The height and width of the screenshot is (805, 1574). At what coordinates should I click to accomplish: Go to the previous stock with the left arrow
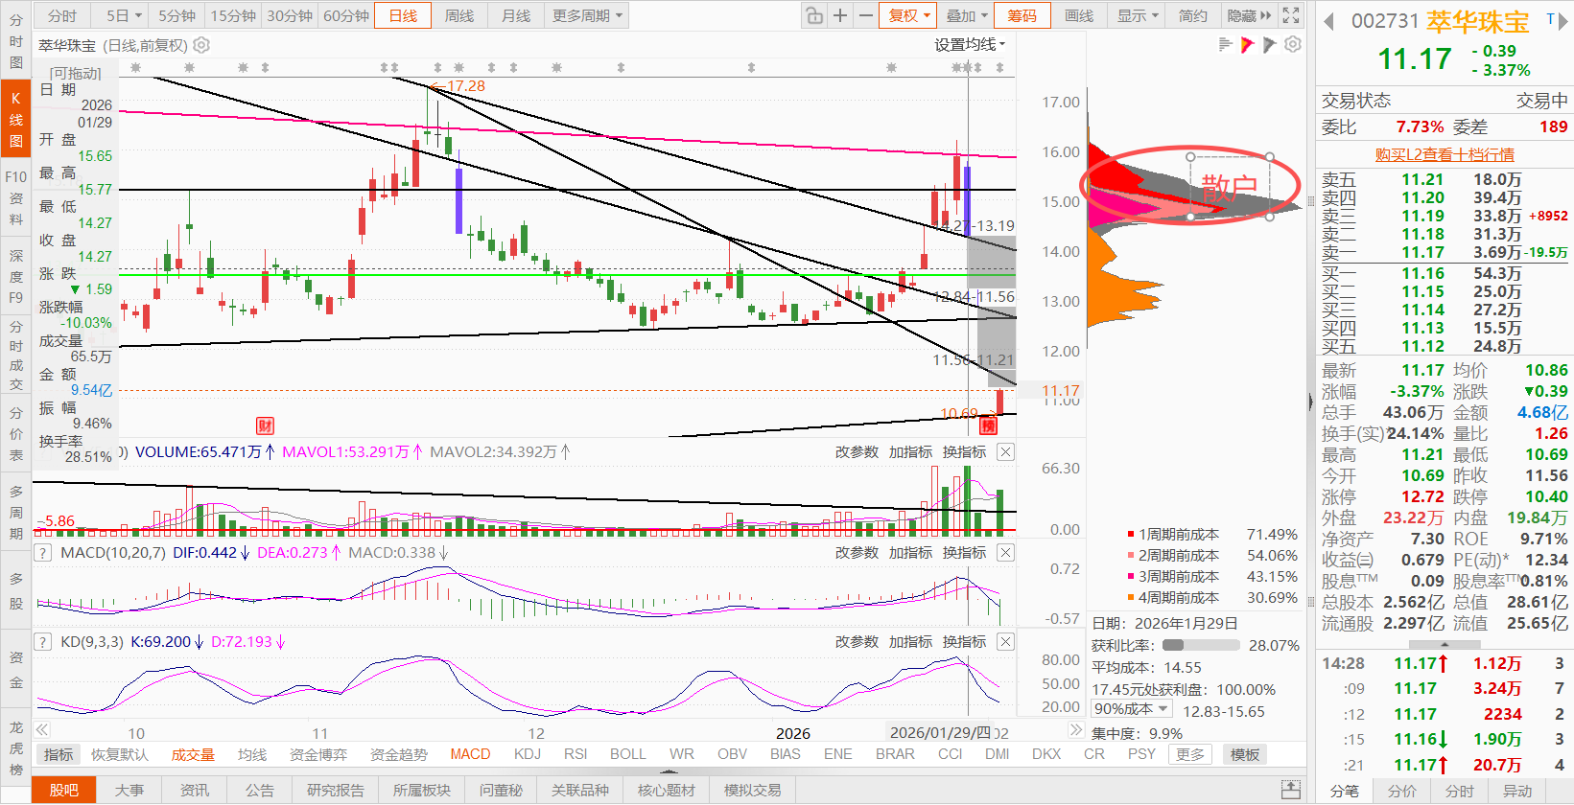(1328, 22)
